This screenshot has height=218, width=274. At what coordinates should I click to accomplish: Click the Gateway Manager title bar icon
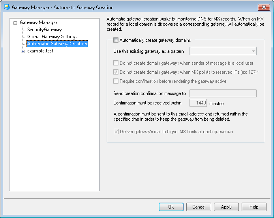[6, 7]
